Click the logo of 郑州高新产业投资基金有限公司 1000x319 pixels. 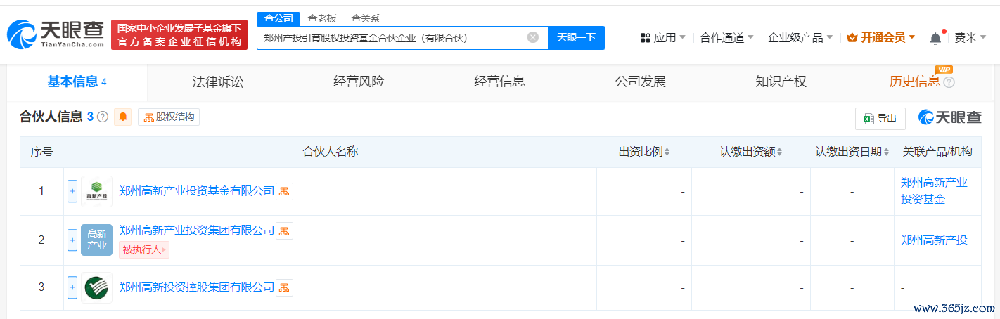pyautogui.click(x=96, y=191)
